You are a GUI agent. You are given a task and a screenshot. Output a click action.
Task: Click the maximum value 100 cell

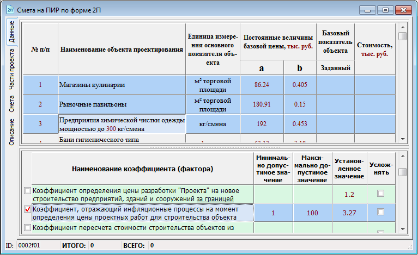[312, 213]
